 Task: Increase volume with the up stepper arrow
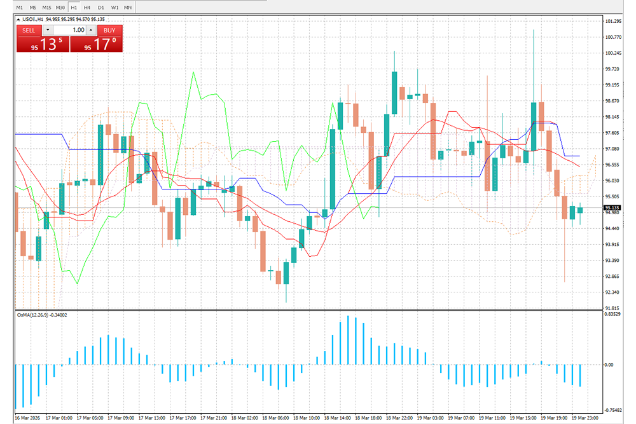(x=90, y=30)
